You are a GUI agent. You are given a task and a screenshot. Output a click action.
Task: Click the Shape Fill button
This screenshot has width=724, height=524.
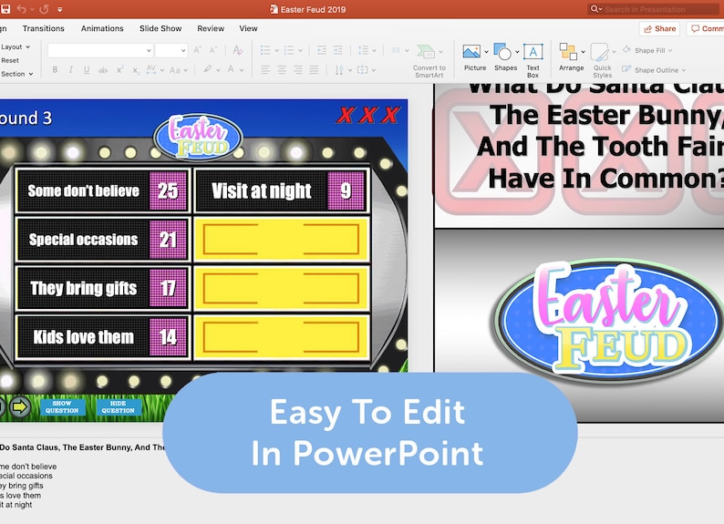point(646,50)
